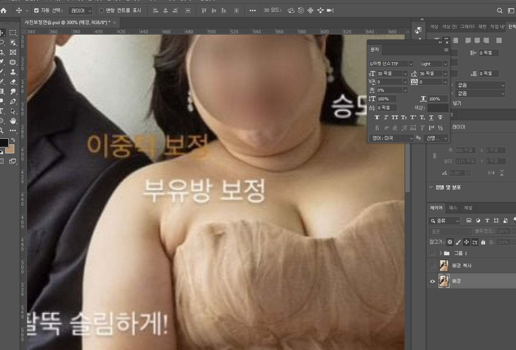This screenshot has width=516, height=350.
Task: Select the Eraser tool
Action: pos(13,82)
